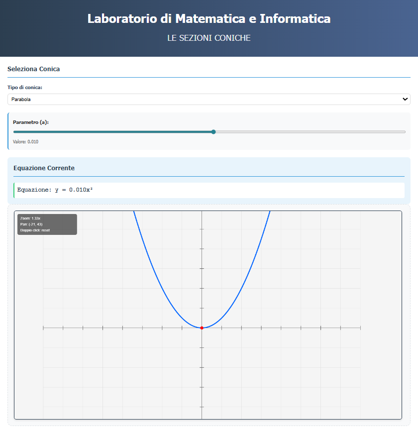Click the equation text y = 0.010x²
This screenshot has width=418, height=431.
coord(74,190)
